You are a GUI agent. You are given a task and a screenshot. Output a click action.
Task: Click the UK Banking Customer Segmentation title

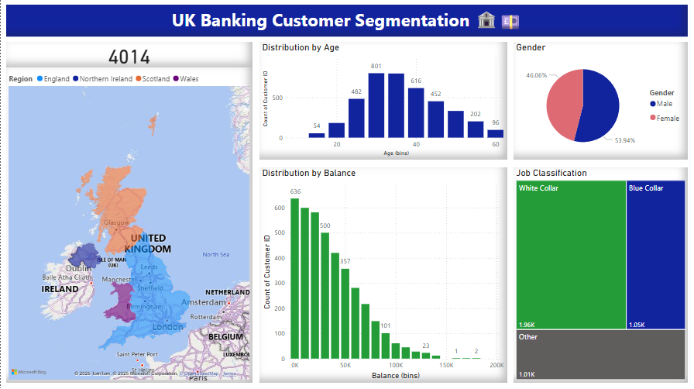[x=321, y=20]
